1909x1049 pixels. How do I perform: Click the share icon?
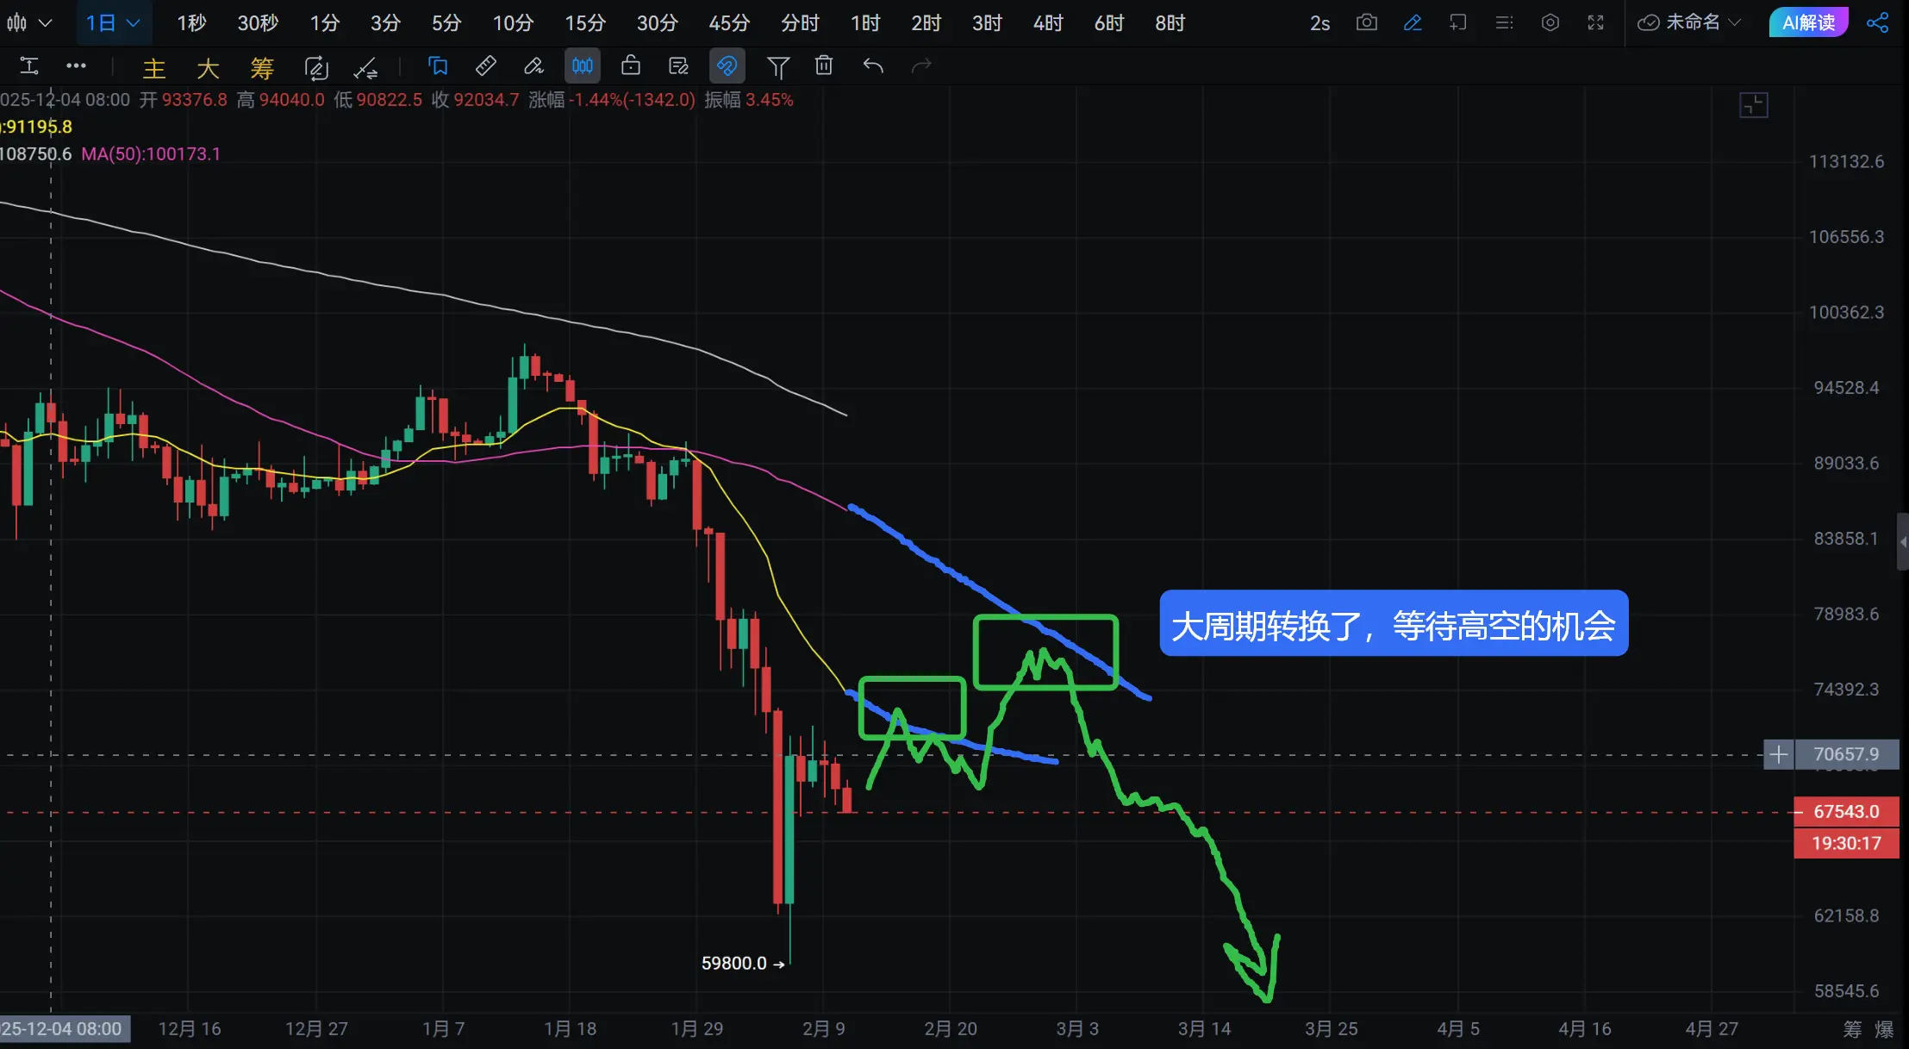click(x=1877, y=23)
